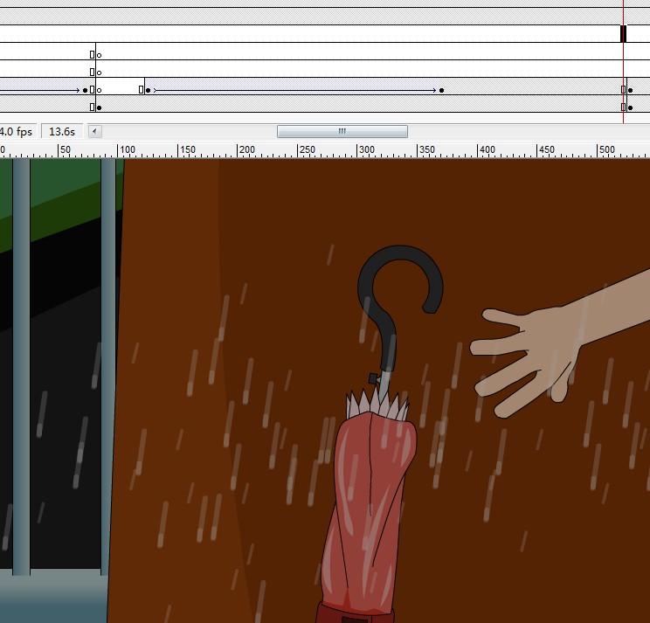Select the leftmost gray pillar on stage
This screenshot has width=650, height=623.
(21, 367)
